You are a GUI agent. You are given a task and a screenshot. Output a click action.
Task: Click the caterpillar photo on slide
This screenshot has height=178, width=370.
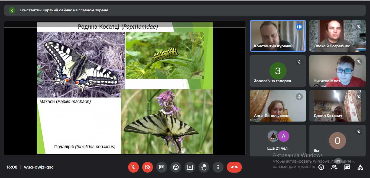[165, 55]
